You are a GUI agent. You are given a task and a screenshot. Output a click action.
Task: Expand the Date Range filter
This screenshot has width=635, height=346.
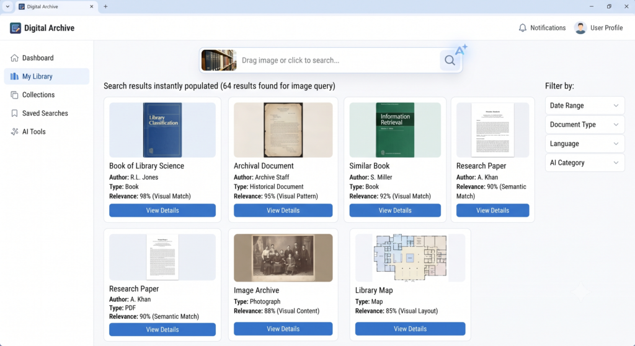pos(584,105)
